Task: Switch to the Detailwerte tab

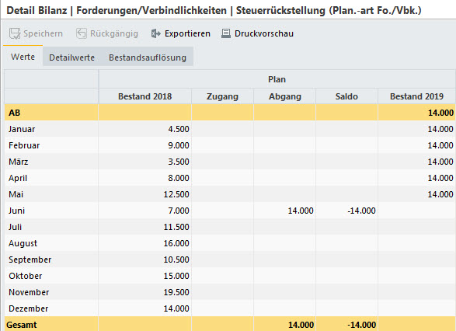Action: [71, 57]
